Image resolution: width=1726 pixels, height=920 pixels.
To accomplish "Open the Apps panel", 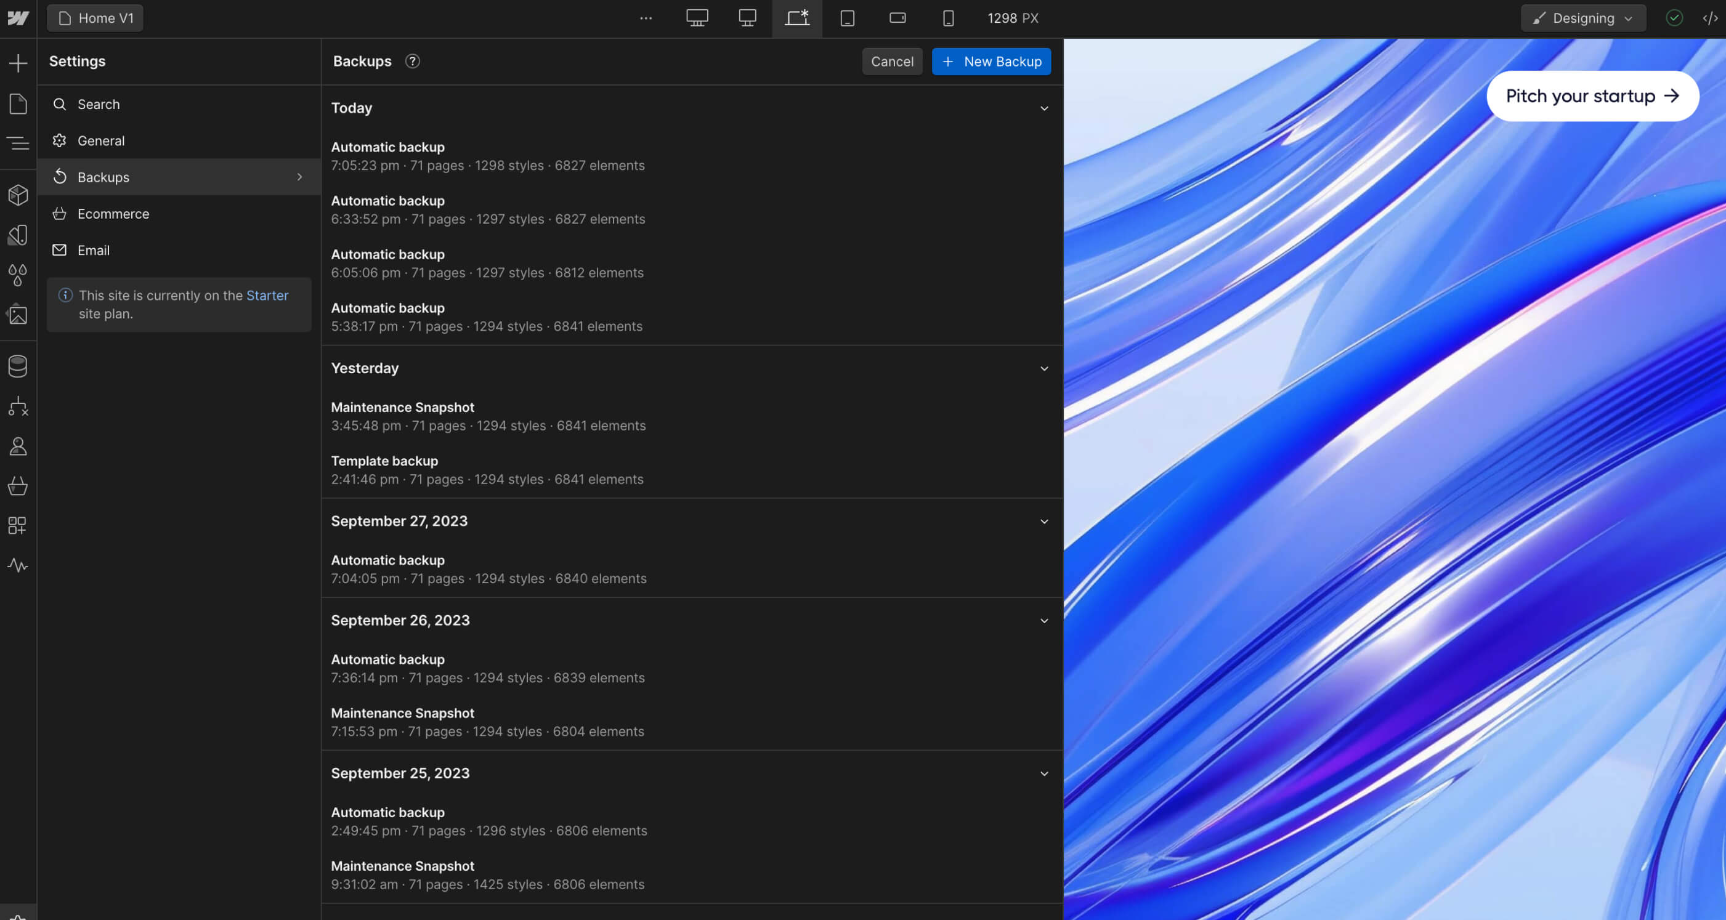I will click(x=18, y=525).
